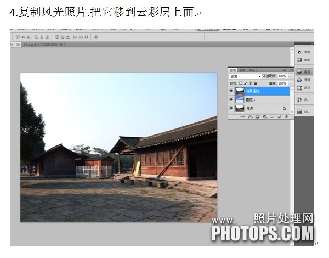
Task: Hide the 背景 副本 layer
Action: (x=231, y=91)
